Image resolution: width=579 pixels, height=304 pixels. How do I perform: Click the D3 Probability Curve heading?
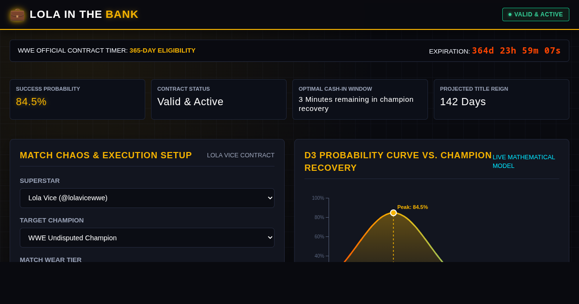398,162
